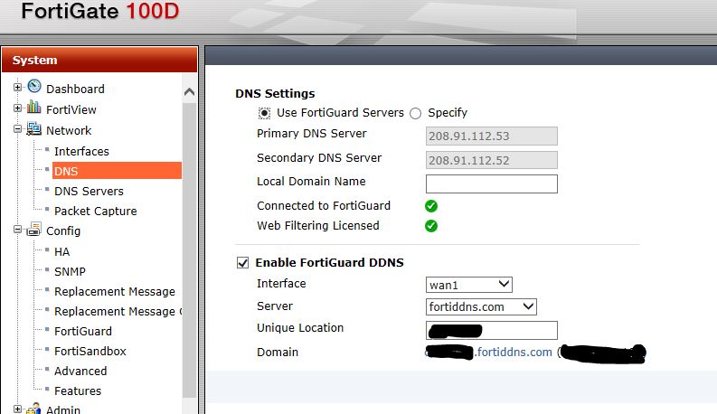Open the Packet Capture menu item
The image size is (717, 414).
point(95,211)
